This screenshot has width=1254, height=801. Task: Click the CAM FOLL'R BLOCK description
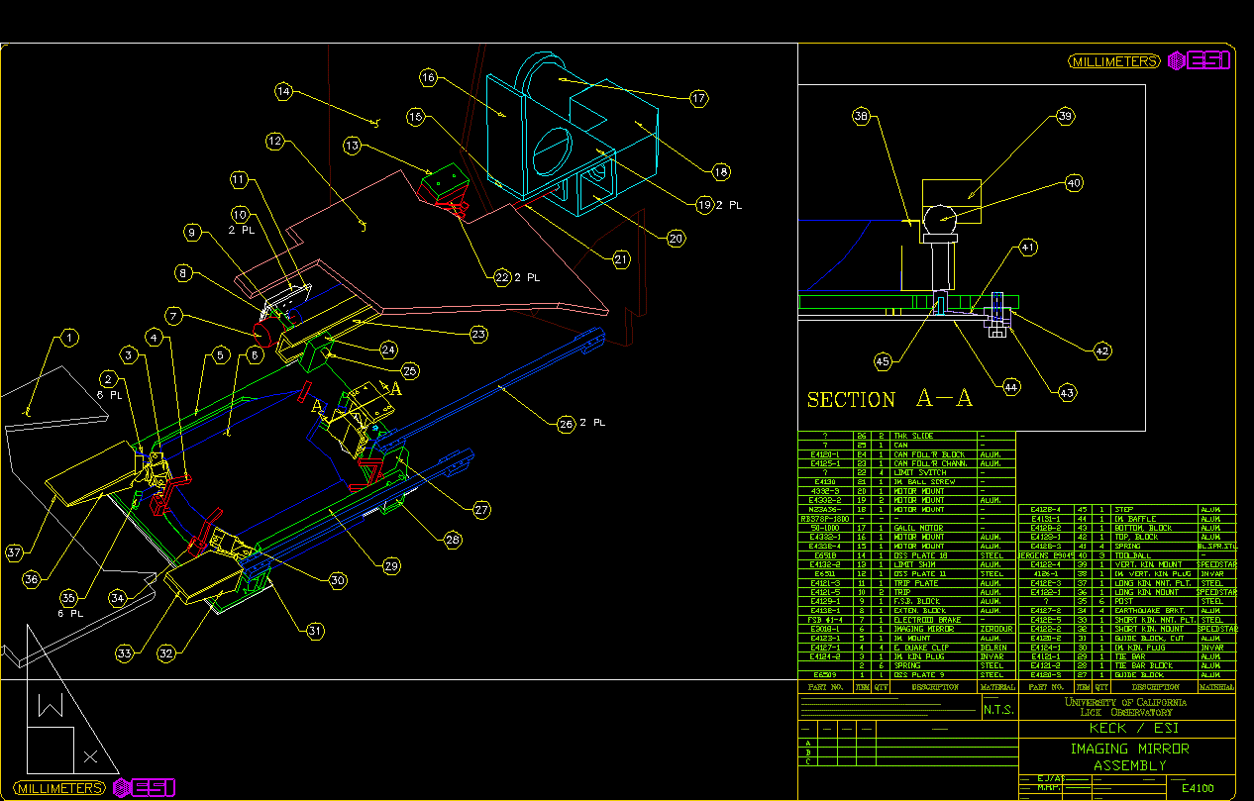[927, 454]
